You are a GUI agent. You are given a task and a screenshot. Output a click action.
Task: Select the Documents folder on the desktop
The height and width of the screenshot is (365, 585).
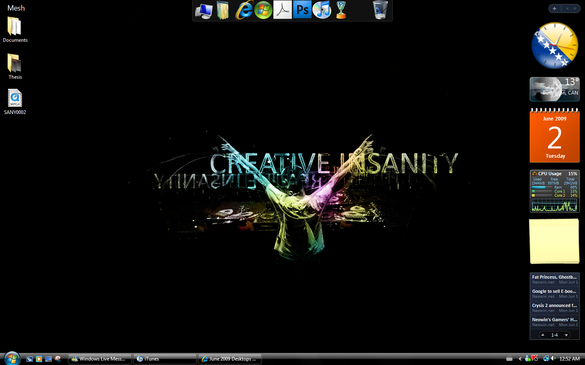[15, 30]
